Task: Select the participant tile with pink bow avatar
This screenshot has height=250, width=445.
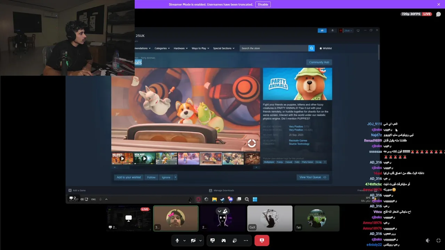Action: click(176, 218)
